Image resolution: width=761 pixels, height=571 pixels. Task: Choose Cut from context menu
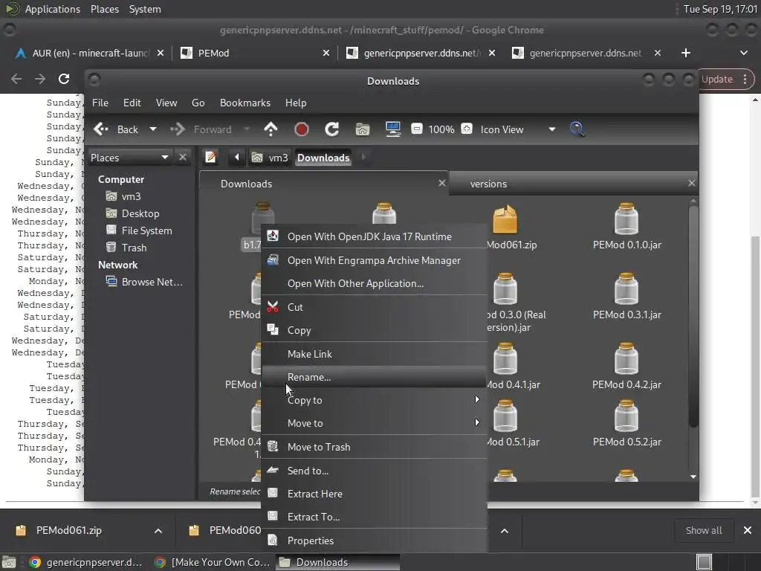pyautogui.click(x=374, y=307)
